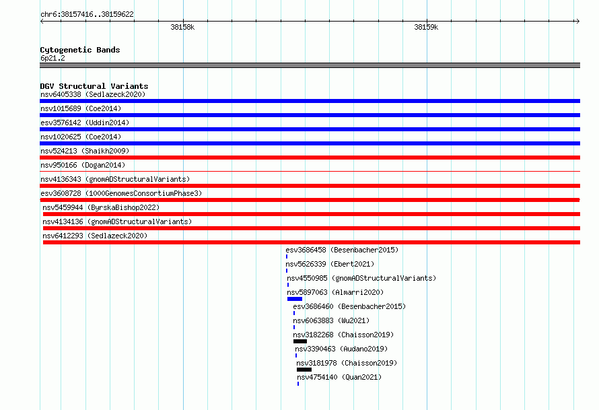
Task: Select the blue bar under esv3576142
Action: coord(310,129)
